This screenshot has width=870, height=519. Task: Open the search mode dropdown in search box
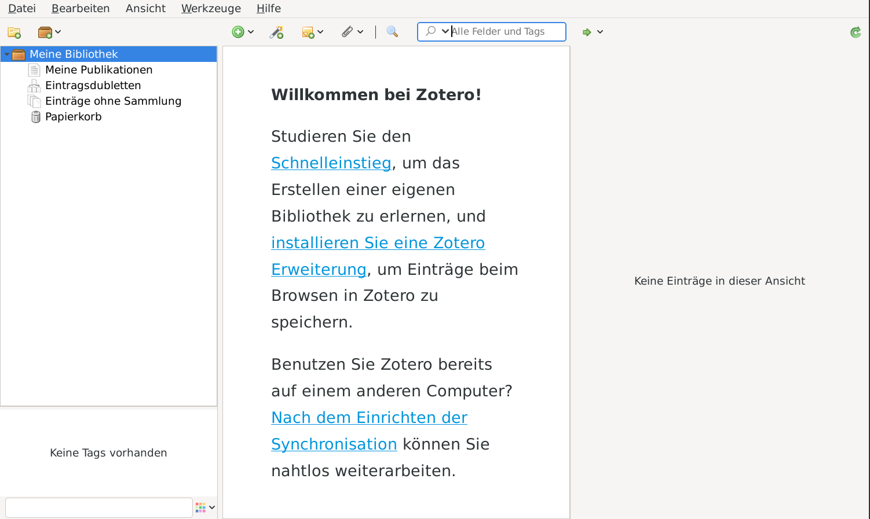(x=445, y=31)
